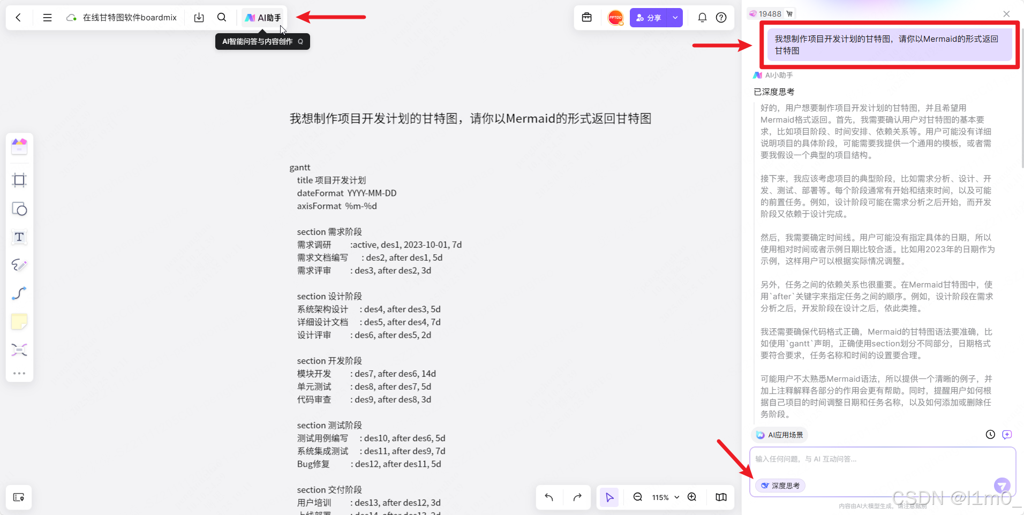Close the AI assistant panel
The image size is (1024, 515).
[x=1006, y=14]
